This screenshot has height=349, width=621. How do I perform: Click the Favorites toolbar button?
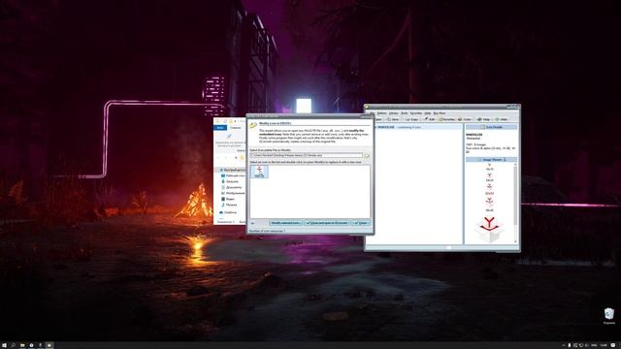[446, 119]
